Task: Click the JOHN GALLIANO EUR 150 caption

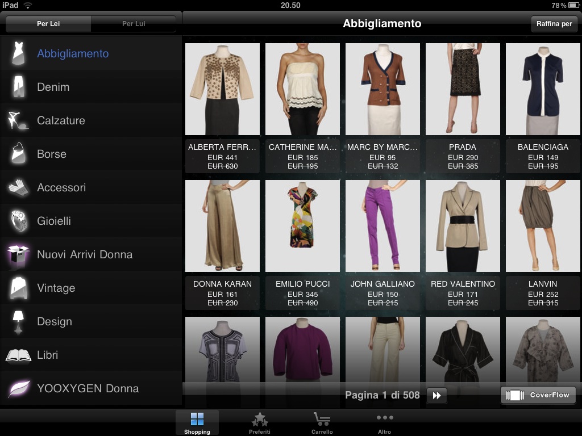Action: (383, 293)
